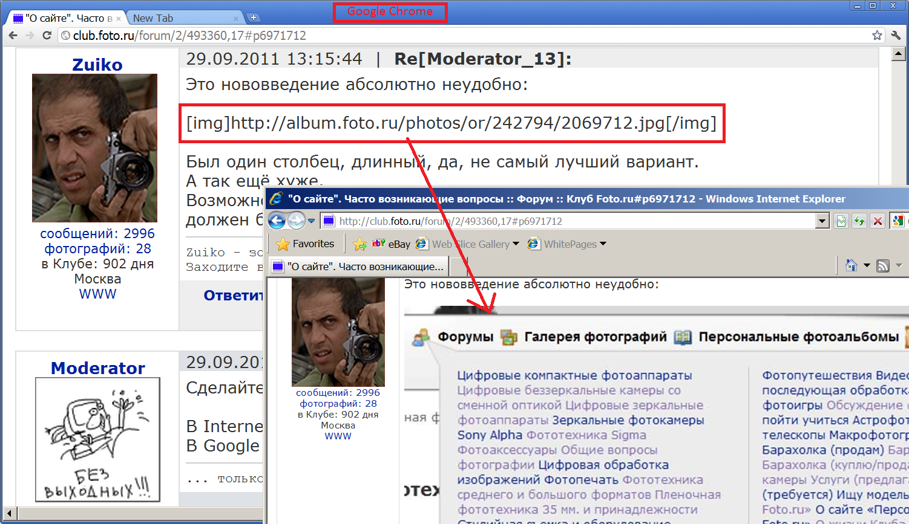Close the "О сайте" tab in Chrome
Image resolution: width=909 pixels, height=524 pixels.
(x=119, y=19)
